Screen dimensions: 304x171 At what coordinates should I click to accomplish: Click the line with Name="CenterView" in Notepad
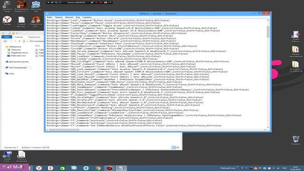(116, 33)
